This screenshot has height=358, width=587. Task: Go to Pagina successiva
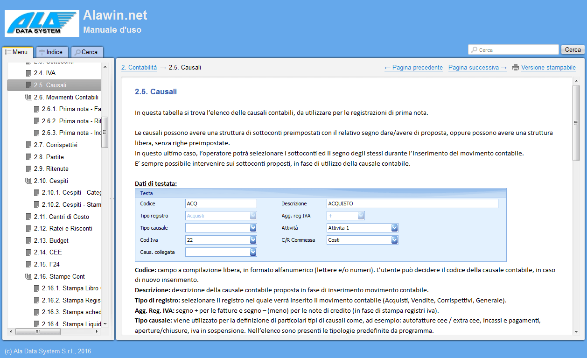(x=477, y=68)
